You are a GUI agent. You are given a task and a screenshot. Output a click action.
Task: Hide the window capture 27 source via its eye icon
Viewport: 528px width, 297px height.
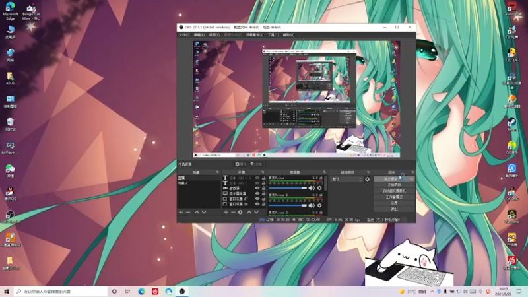(257, 199)
